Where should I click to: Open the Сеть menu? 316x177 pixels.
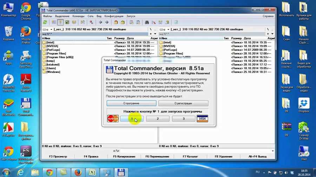(90, 16)
